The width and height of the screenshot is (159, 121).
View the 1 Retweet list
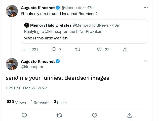pyautogui.click(x=40, y=102)
